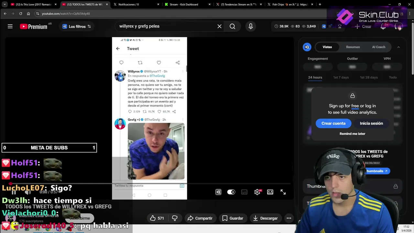Click the heart icon in the tweet video
This screenshot has width=414, height=233.
click(159, 62)
